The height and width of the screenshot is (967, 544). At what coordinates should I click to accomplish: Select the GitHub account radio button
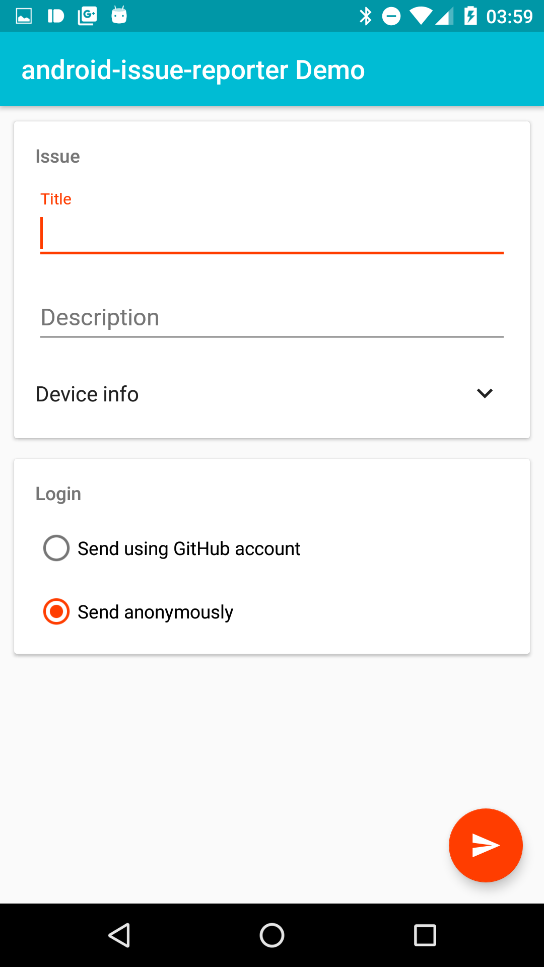[56, 548]
